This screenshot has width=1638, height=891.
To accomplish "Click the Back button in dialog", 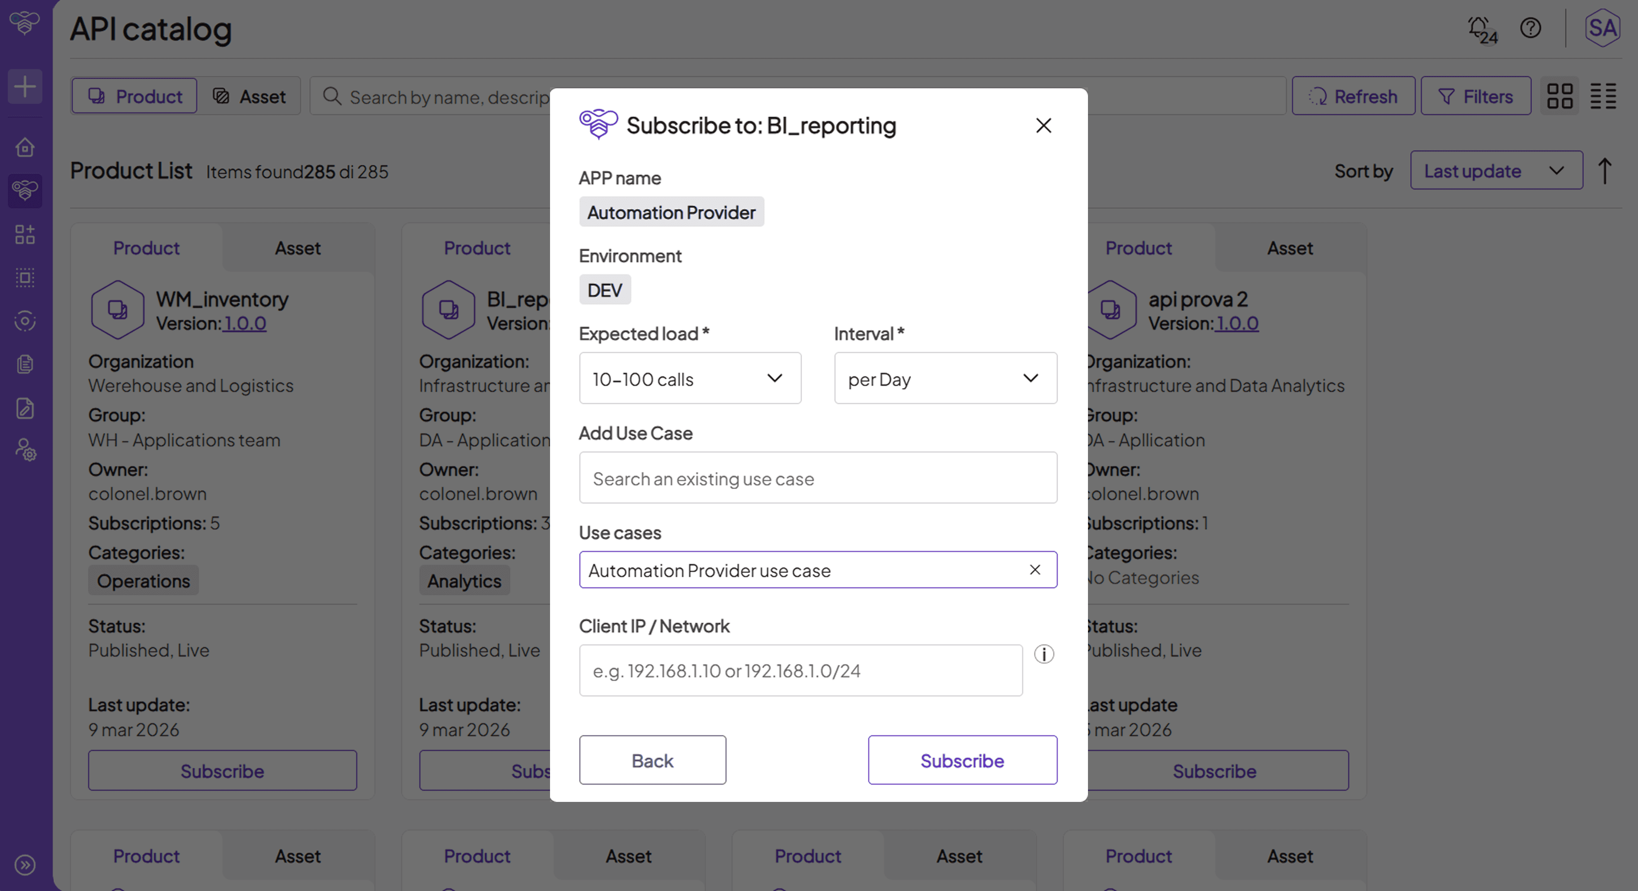I will pos(652,761).
